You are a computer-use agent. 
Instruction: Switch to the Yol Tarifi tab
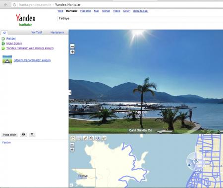pos(37,32)
